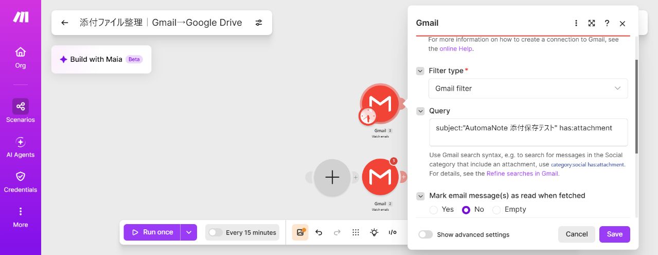The height and width of the screenshot is (255, 658).
Task: Click into the Query text field
Action: (528, 132)
